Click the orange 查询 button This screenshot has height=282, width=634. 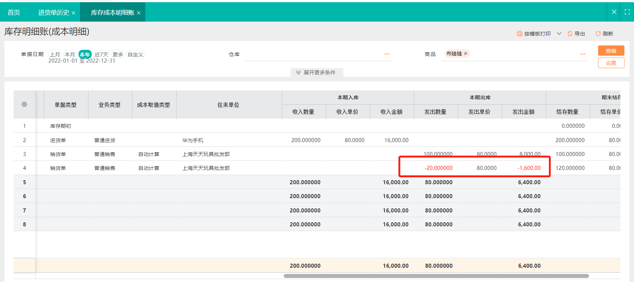coord(611,51)
